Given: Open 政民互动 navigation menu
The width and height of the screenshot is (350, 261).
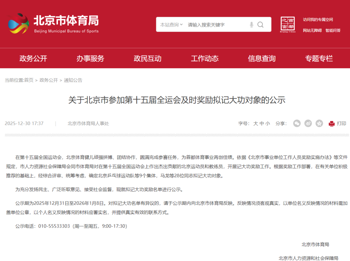Looking at the screenshot, I should click(x=147, y=58).
